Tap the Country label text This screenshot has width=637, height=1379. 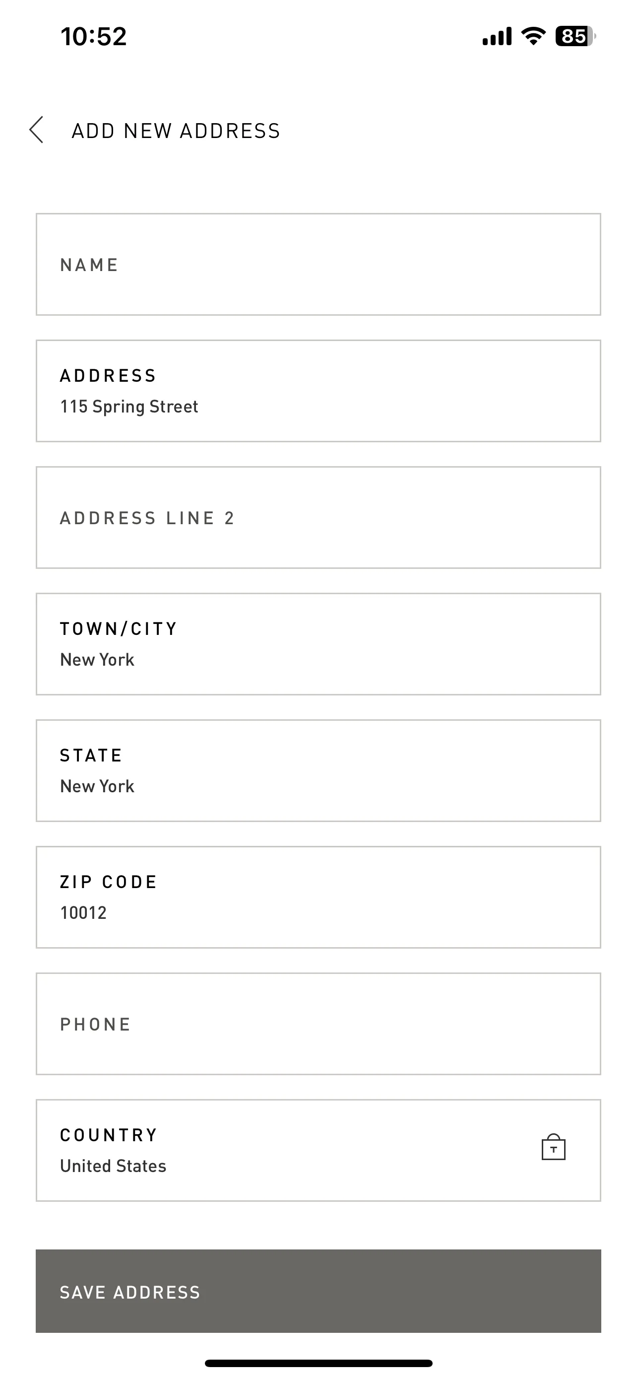tap(109, 1135)
